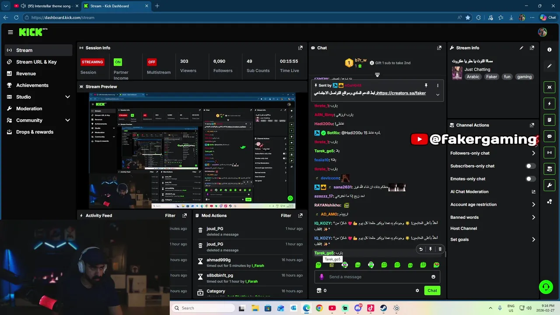Edit stream info with the pencil icon
The height and width of the screenshot is (315, 560).
pyautogui.click(x=521, y=48)
